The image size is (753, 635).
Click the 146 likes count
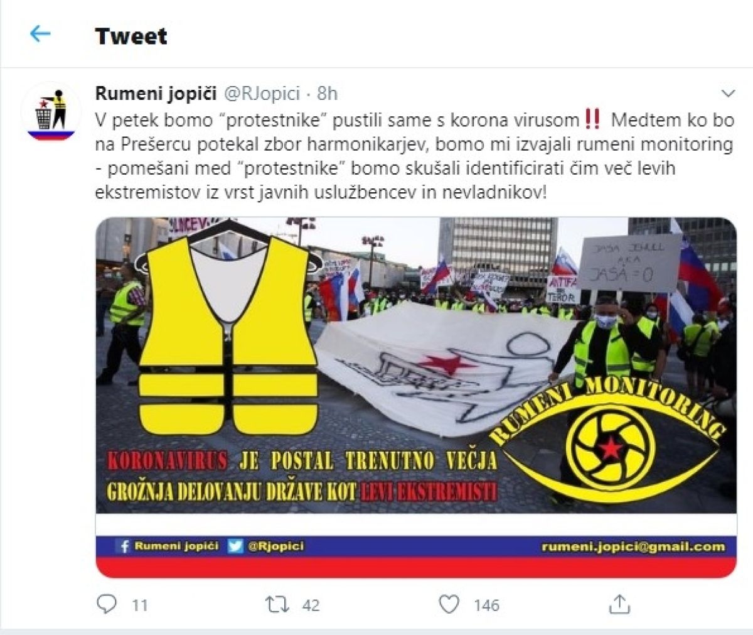point(486,605)
